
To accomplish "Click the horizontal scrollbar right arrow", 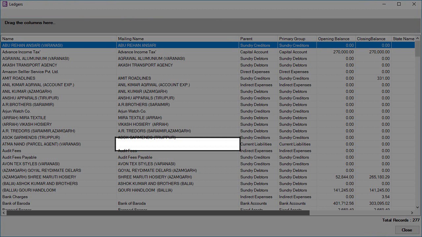I will (412, 213).
